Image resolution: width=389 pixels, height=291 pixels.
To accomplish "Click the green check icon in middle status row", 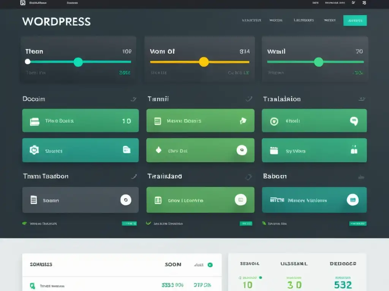I will pos(149,223).
